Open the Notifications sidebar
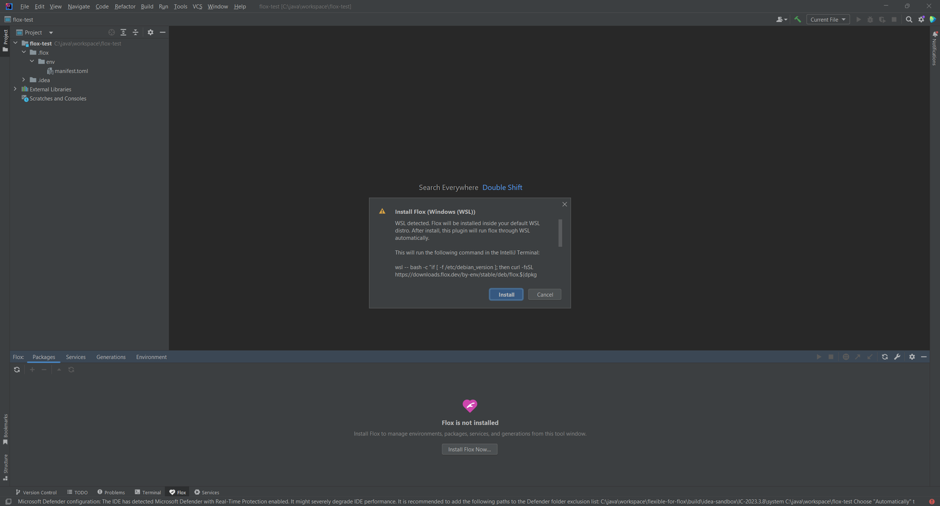Image resolution: width=940 pixels, height=506 pixels. (x=935, y=48)
